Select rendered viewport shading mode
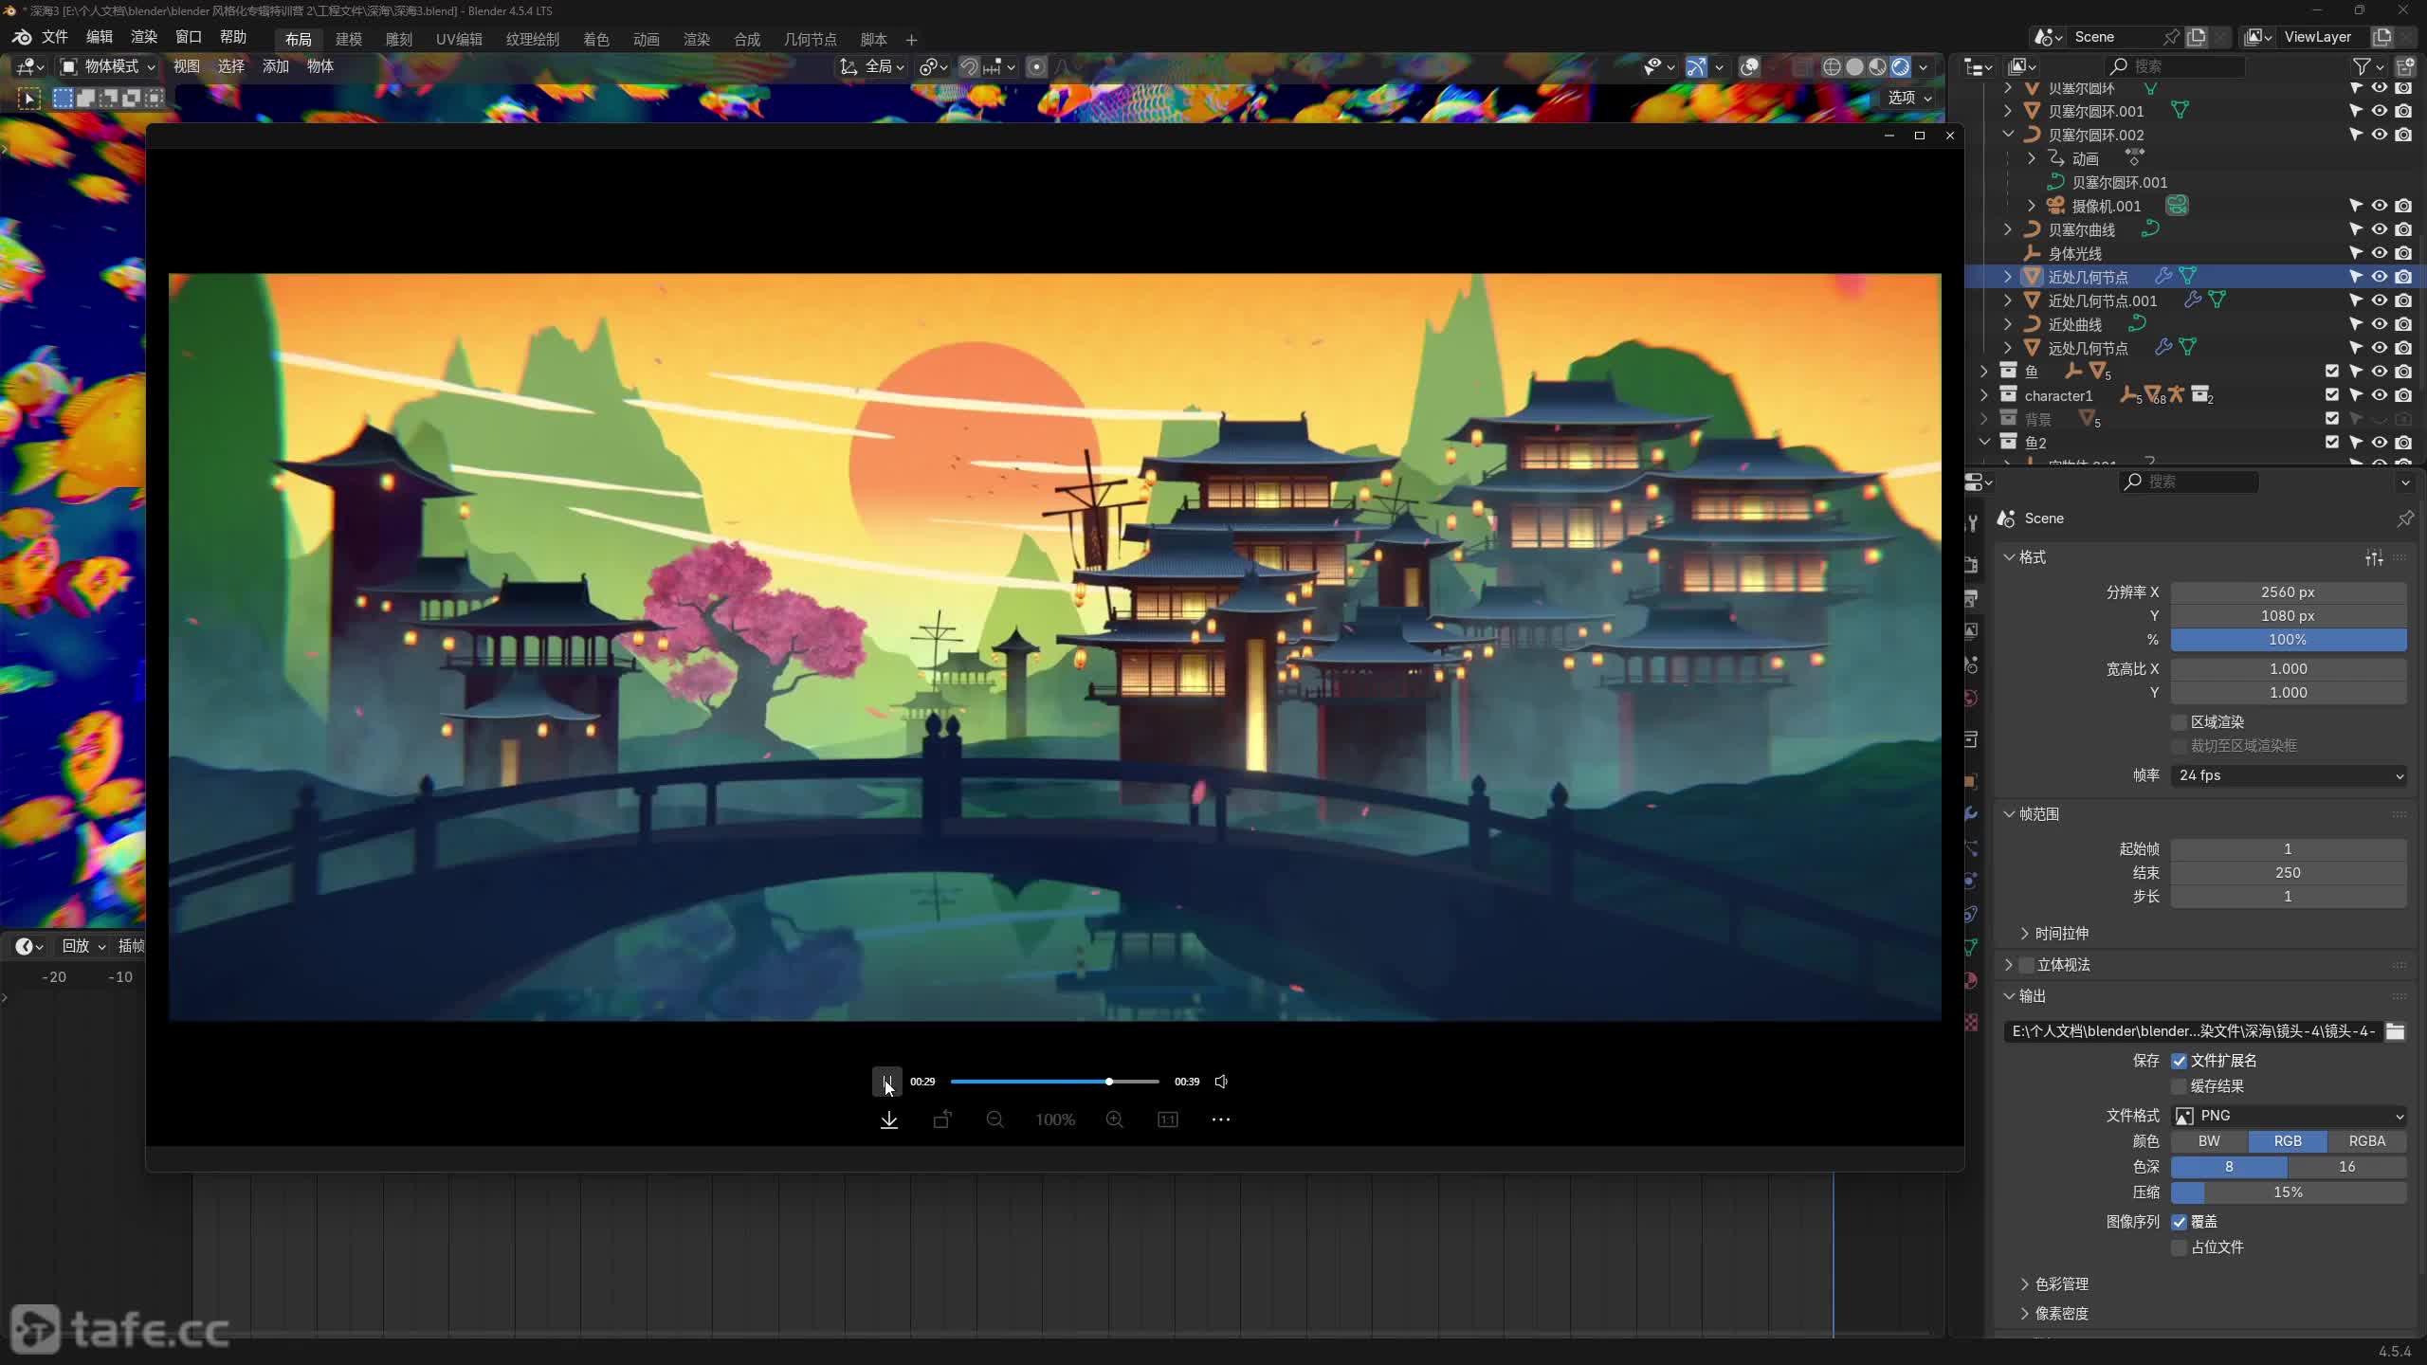The height and width of the screenshot is (1365, 2427). (x=1900, y=66)
